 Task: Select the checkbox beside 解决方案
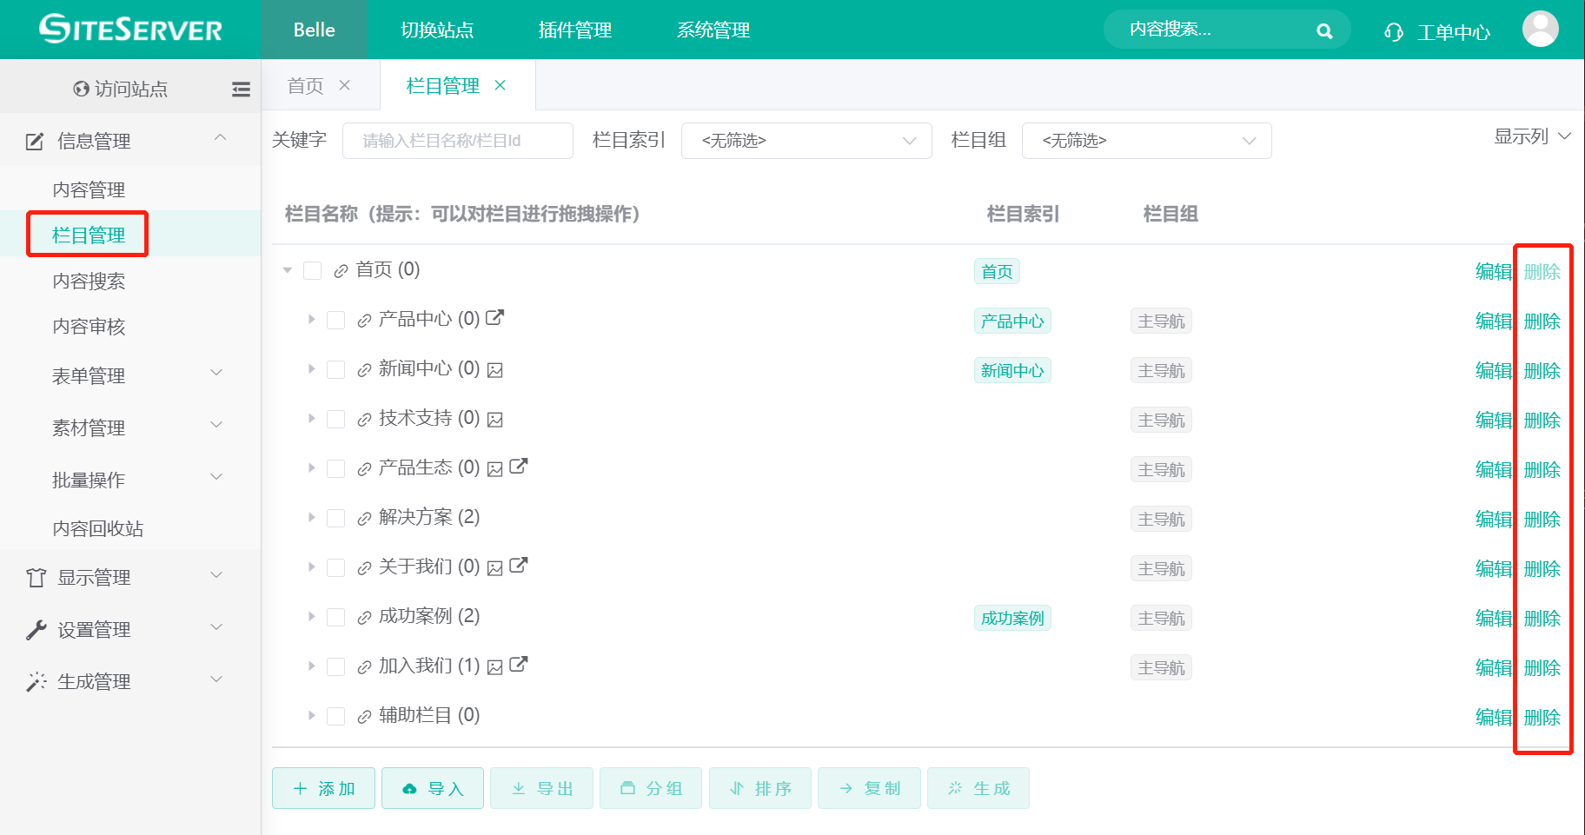(336, 517)
